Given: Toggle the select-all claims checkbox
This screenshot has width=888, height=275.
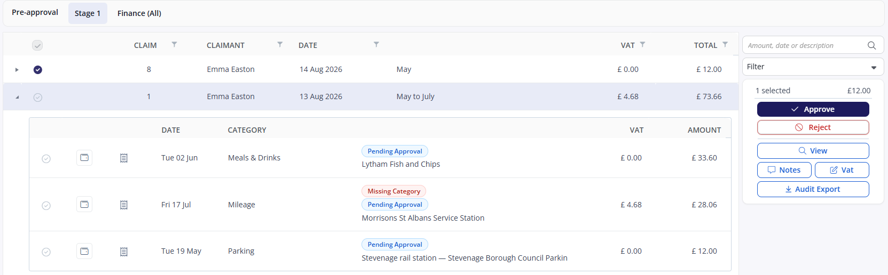Looking at the screenshot, I should coord(37,45).
